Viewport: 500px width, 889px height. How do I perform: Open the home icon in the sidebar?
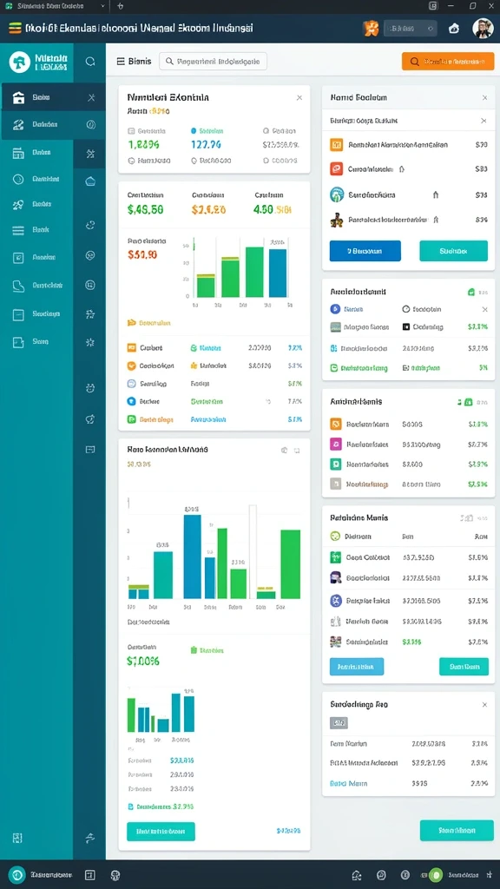tap(19, 97)
